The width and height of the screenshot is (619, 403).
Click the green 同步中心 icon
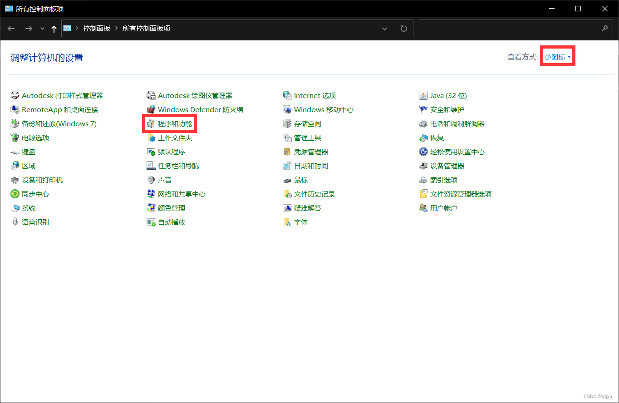point(15,194)
